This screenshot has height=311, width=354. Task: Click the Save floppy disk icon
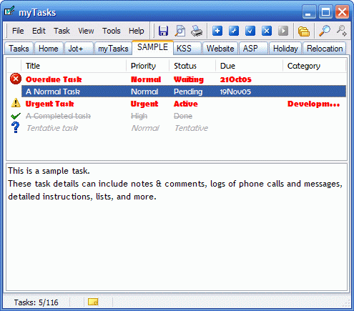[163, 31]
